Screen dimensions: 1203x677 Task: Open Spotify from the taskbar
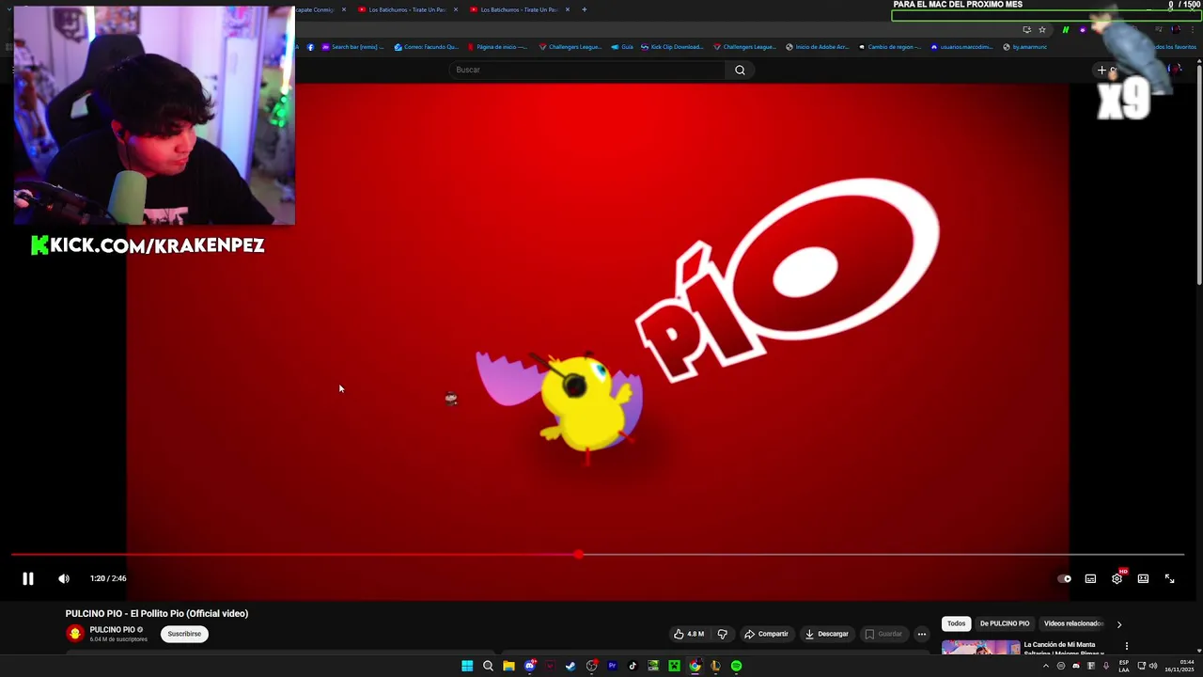736,666
